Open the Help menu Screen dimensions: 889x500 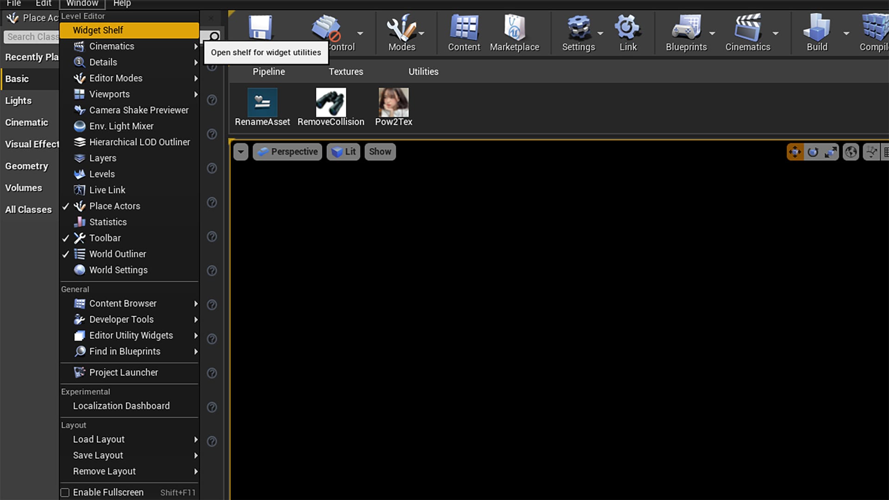[122, 3]
